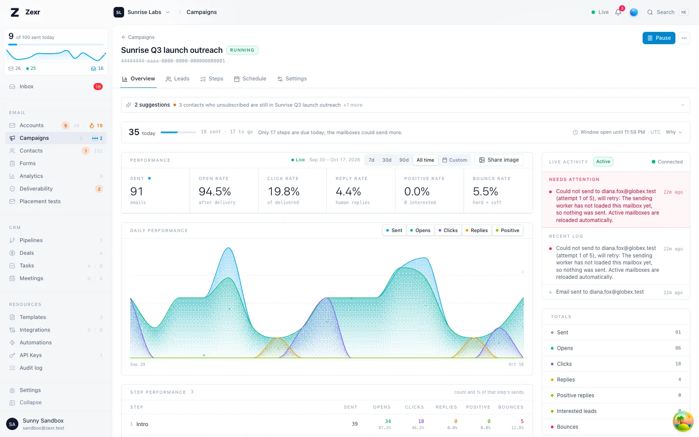
Task: Click the Analytics chart icon
Action: 12,176
